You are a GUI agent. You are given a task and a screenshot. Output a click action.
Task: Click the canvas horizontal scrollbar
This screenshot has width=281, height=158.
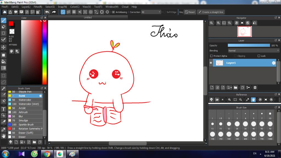(127, 143)
